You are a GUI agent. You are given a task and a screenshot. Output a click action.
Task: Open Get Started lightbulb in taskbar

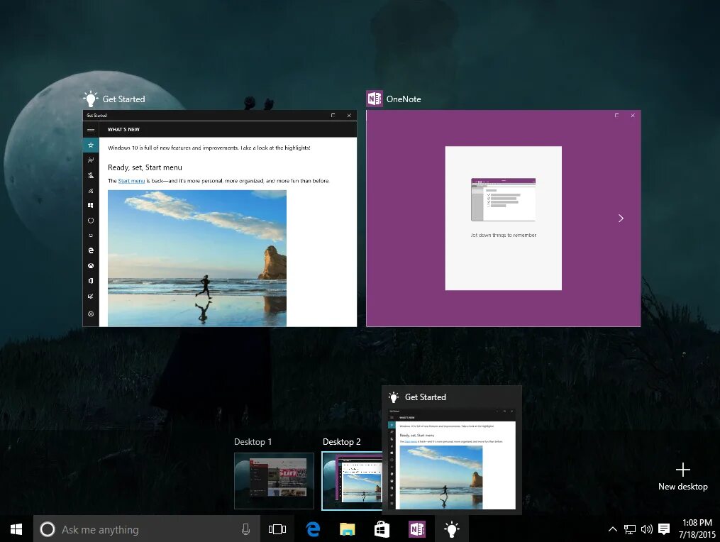click(x=452, y=529)
